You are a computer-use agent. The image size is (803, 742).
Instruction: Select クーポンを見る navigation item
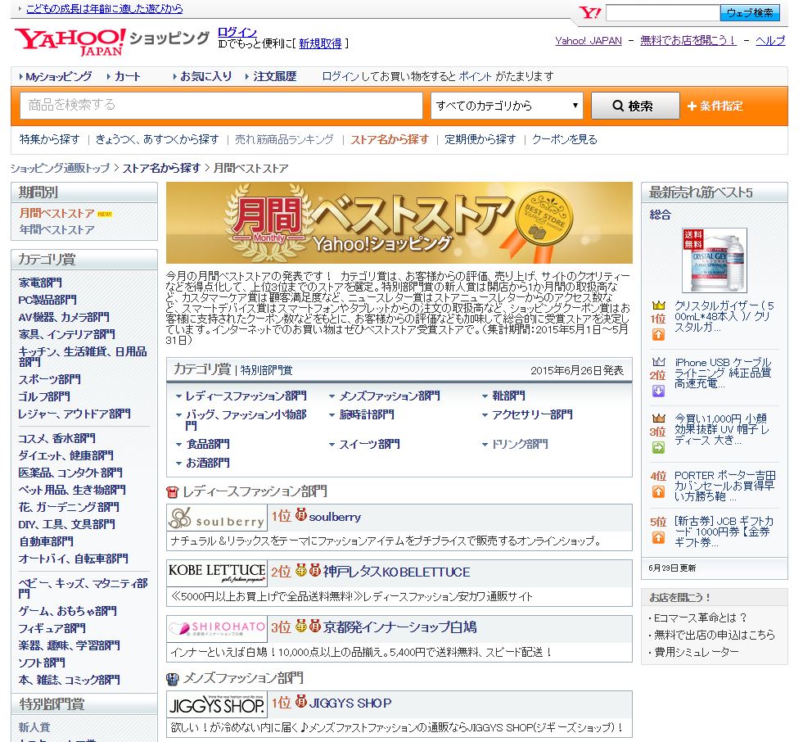coord(564,139)
